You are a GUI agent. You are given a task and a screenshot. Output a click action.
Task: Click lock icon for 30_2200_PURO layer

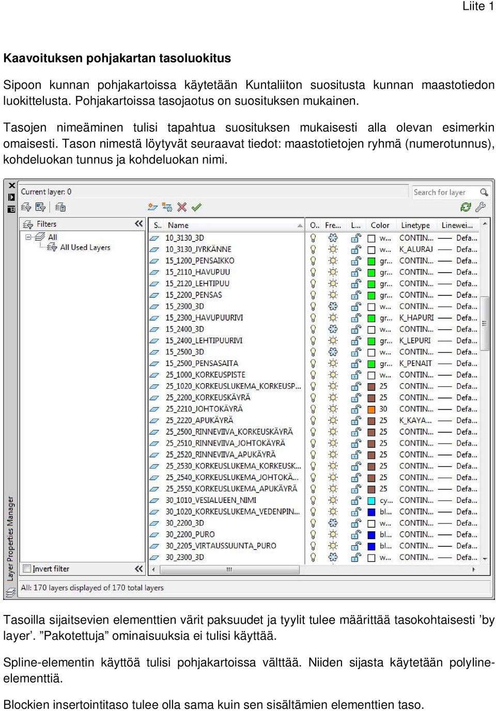[356, 534]
